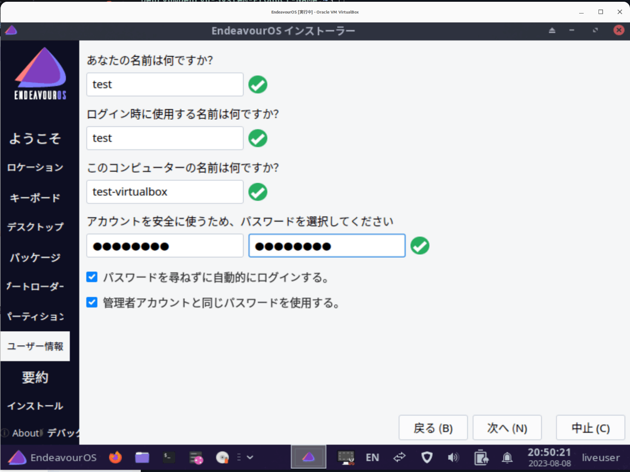Close the EndeavourOS installer with red X
Viewport: 630px width, 472px height.
[x=619, y=30]
